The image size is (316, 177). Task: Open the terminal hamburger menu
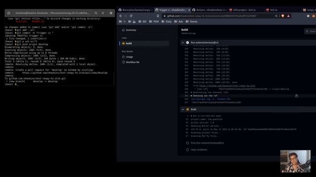pyautogui.click(x=103, y=13)
